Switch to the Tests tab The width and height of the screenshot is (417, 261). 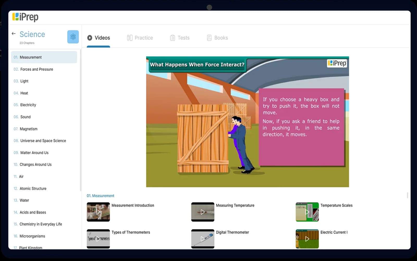point(180,38)
